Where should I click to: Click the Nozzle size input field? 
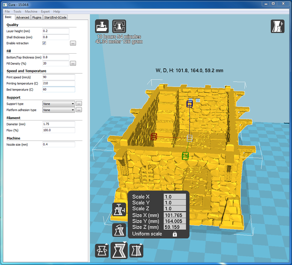click(x=59, y=144)
